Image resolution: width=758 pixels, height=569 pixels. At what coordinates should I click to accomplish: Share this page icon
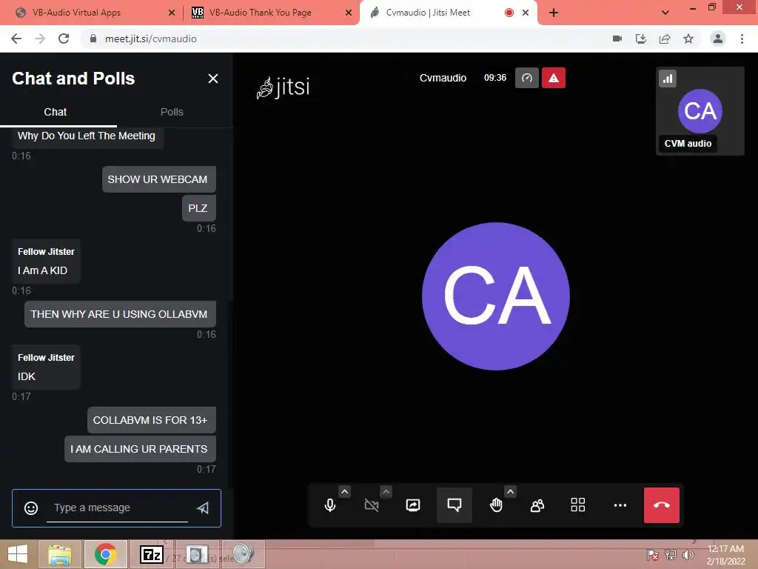tap(665, 39)
